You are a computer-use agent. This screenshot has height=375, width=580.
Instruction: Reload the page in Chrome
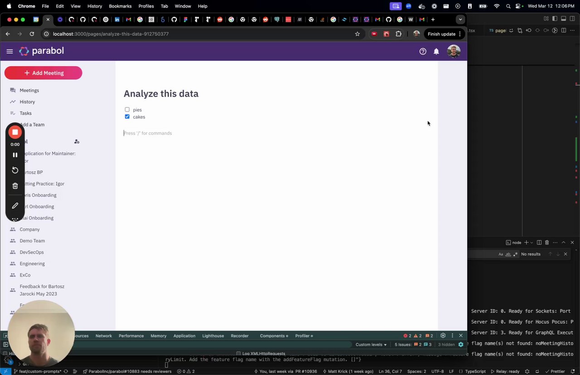pyautogui.click(x=32, y=34)
